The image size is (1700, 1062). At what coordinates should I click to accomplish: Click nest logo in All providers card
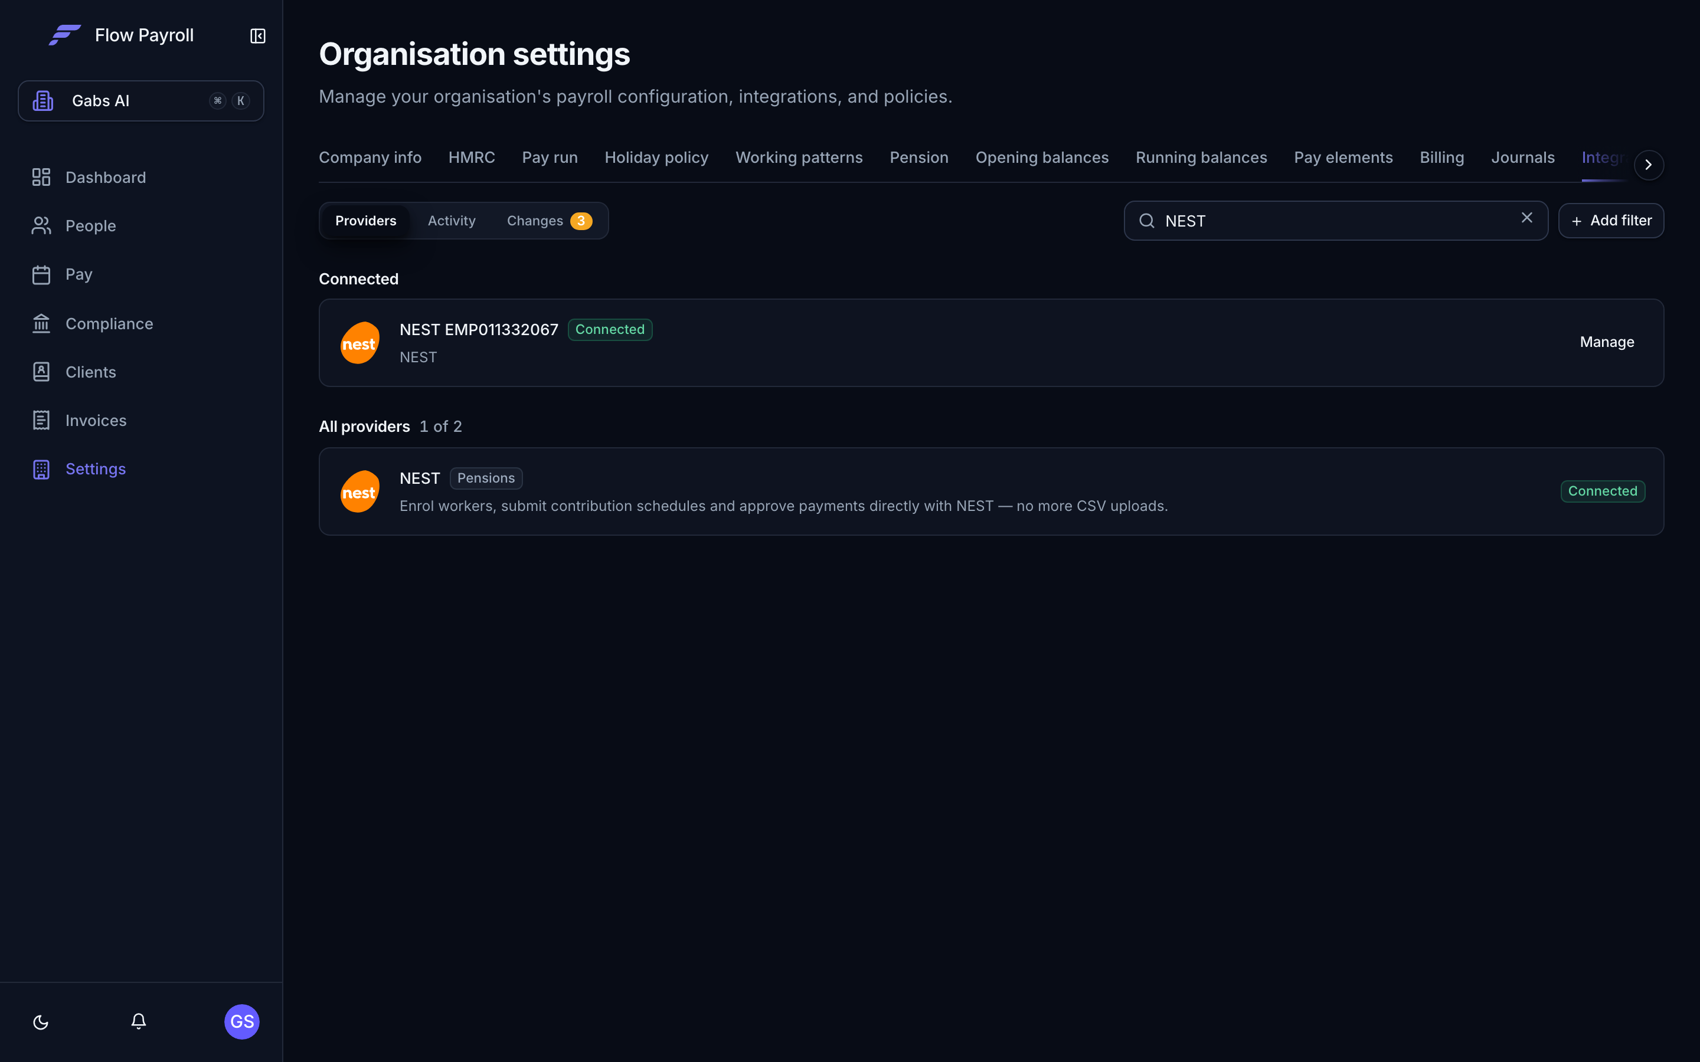pyautogui.click(x=359, y=491)
